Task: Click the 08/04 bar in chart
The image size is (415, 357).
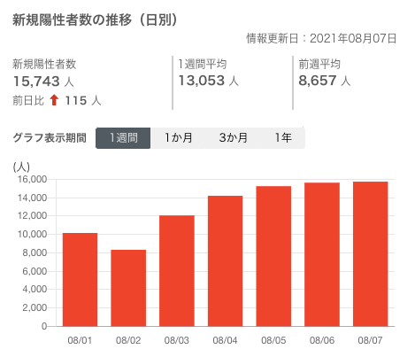Action: click(225, 261)
